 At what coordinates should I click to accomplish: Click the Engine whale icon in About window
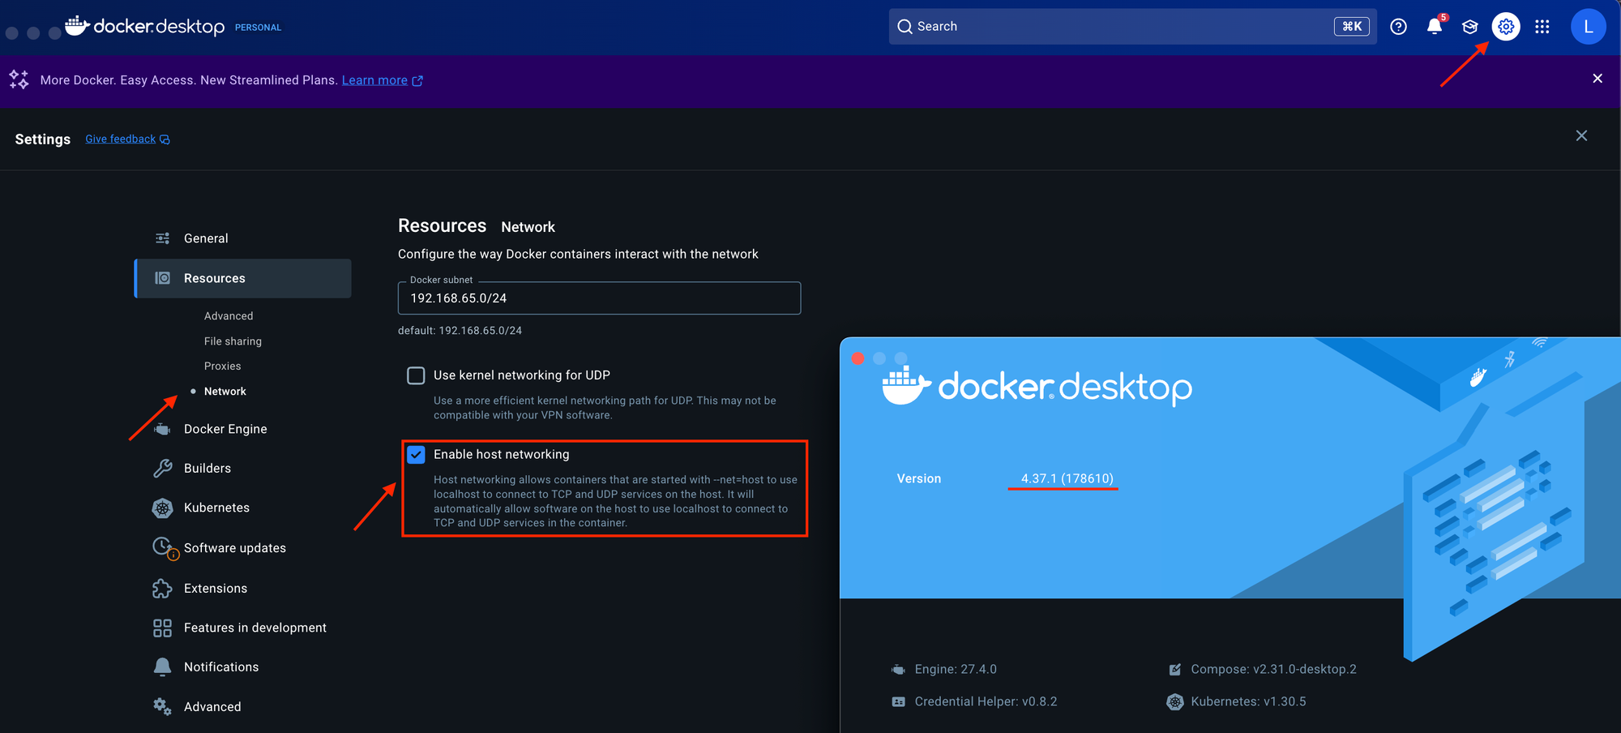click(898, 670)
